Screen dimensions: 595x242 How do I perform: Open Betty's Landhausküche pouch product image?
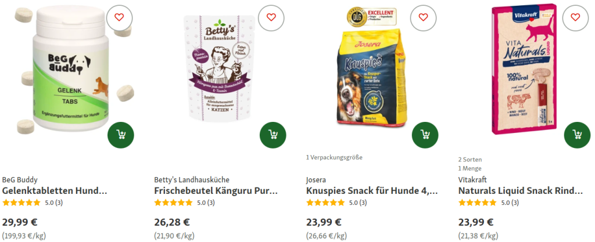click(219, 68)
